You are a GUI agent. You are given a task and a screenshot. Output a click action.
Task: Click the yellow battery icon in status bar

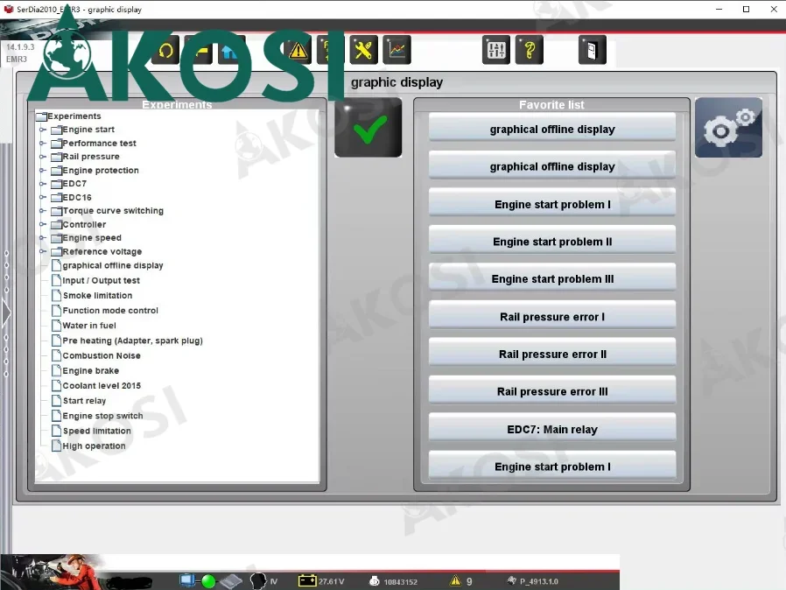(x=307, y=580)
